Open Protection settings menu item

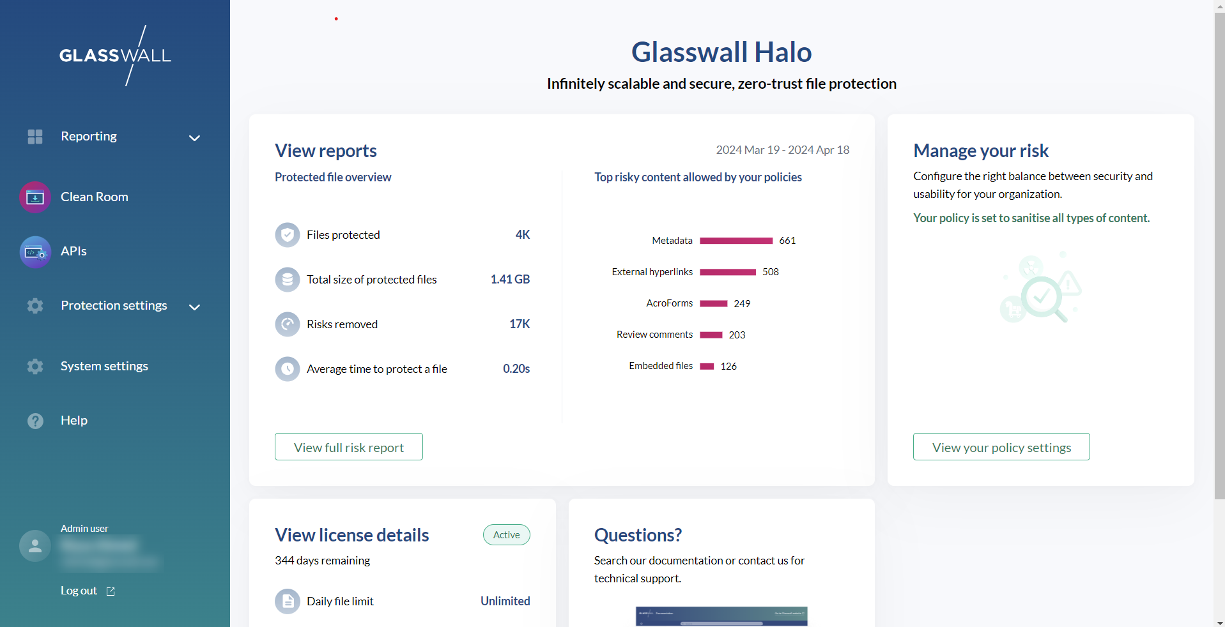[x=114, y=305]
